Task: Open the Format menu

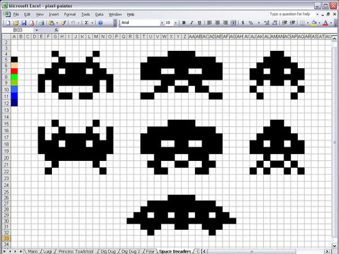Action: pos(69,14)
